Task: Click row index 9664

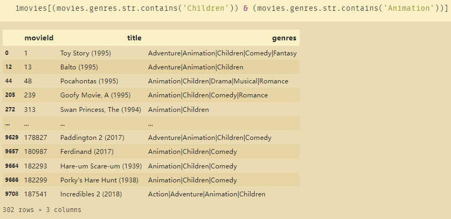Action: click(12, 166)
